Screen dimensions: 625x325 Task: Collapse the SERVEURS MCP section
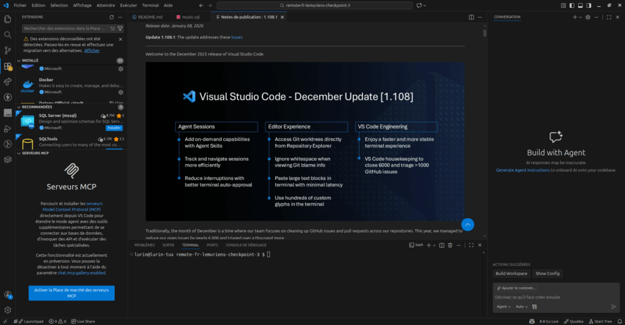[19, 153]
